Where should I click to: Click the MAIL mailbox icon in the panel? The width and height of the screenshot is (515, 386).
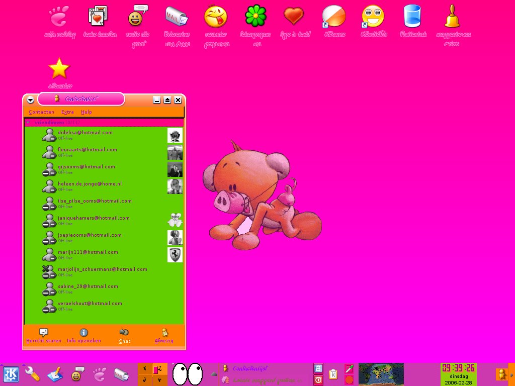121,374
